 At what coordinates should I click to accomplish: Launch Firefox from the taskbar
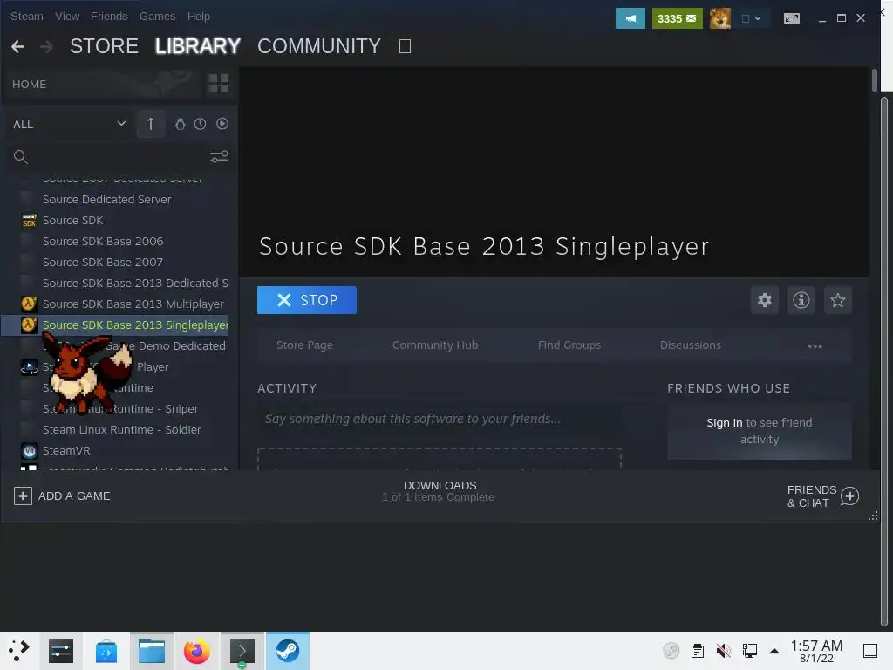197,651
